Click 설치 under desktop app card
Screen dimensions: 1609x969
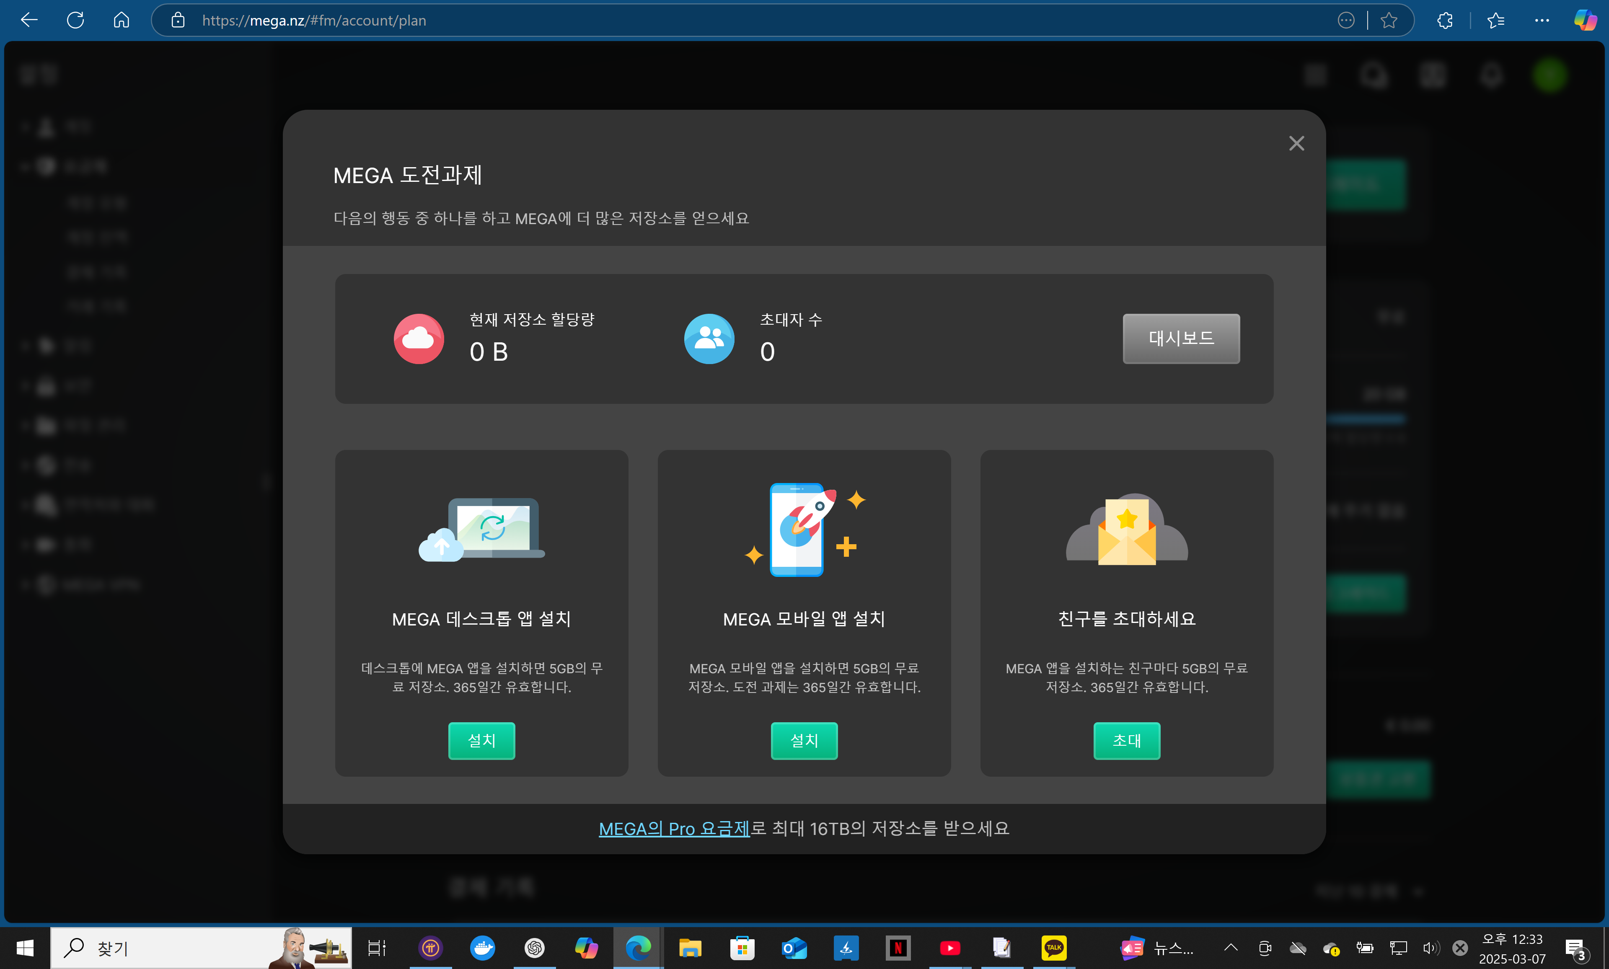[481, 740]
